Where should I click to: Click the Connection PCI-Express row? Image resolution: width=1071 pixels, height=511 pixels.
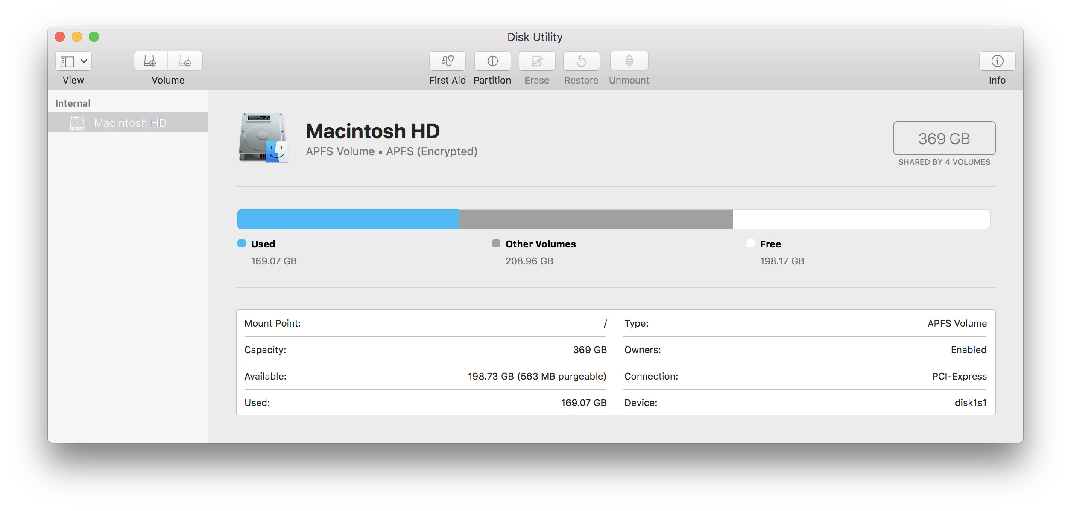(x=805, y=376)
